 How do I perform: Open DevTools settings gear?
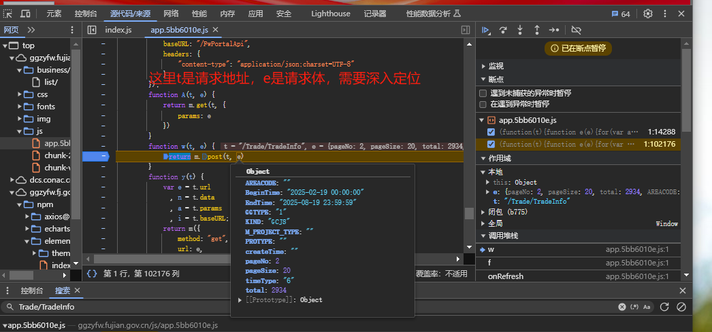tap(648, 14)
